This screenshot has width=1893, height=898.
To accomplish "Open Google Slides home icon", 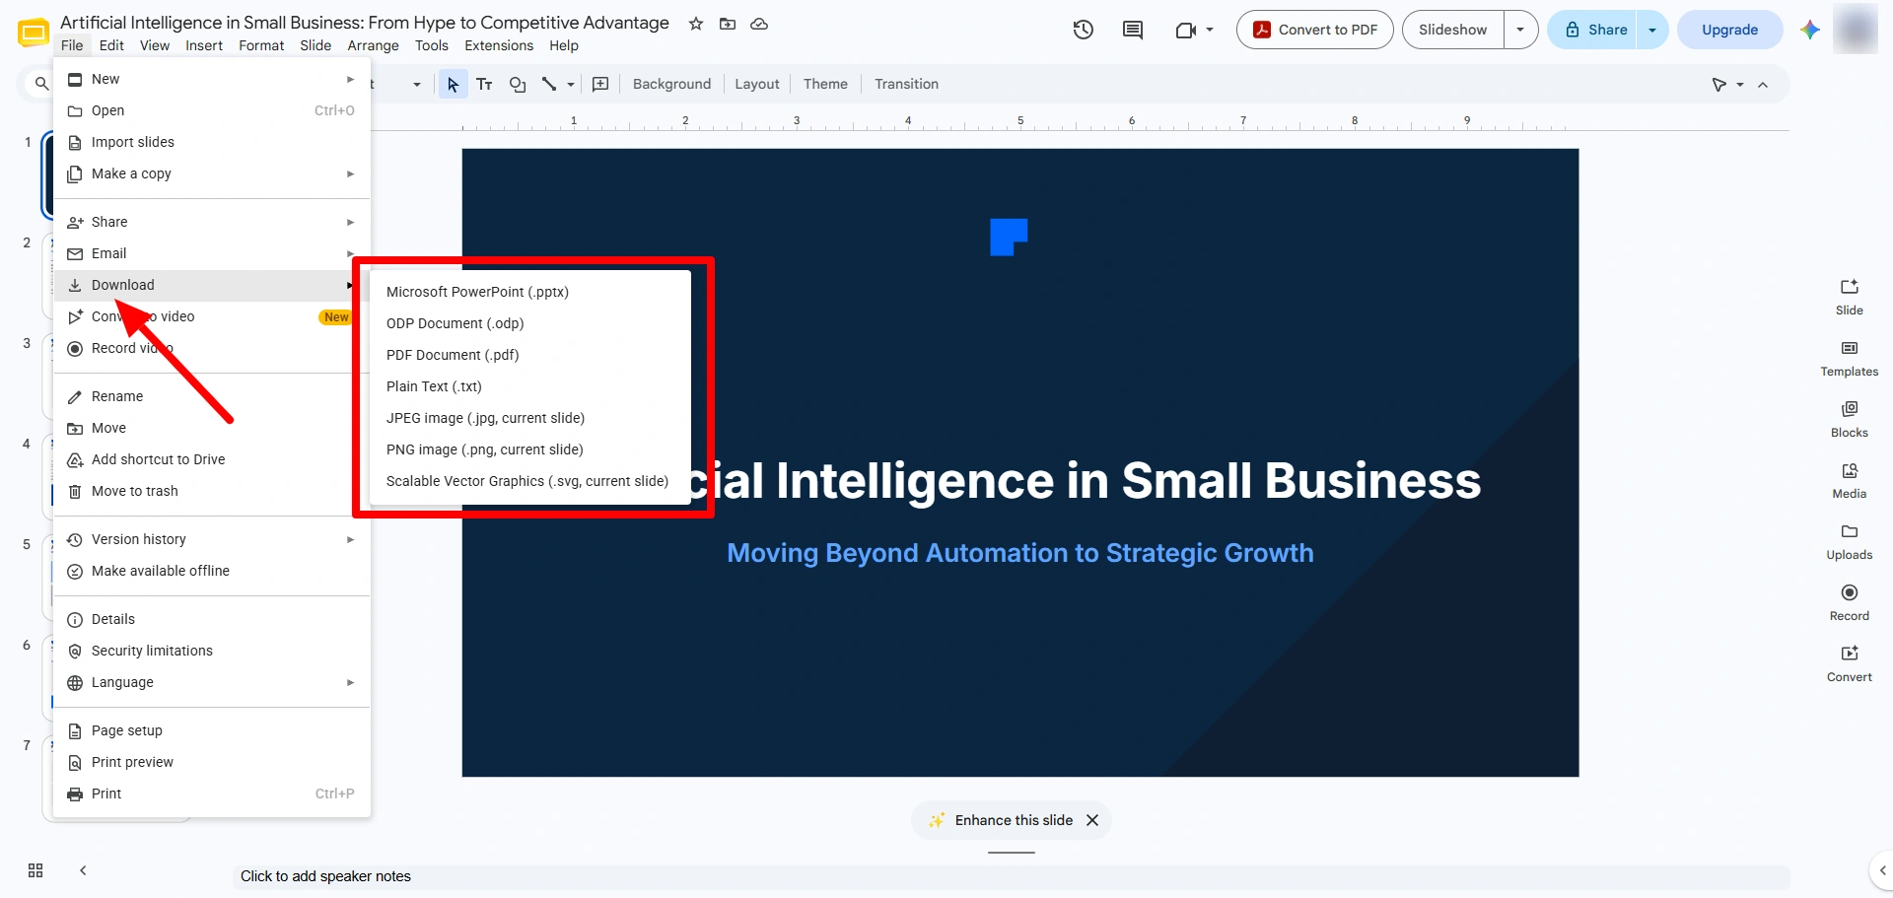I will point(34,34).
